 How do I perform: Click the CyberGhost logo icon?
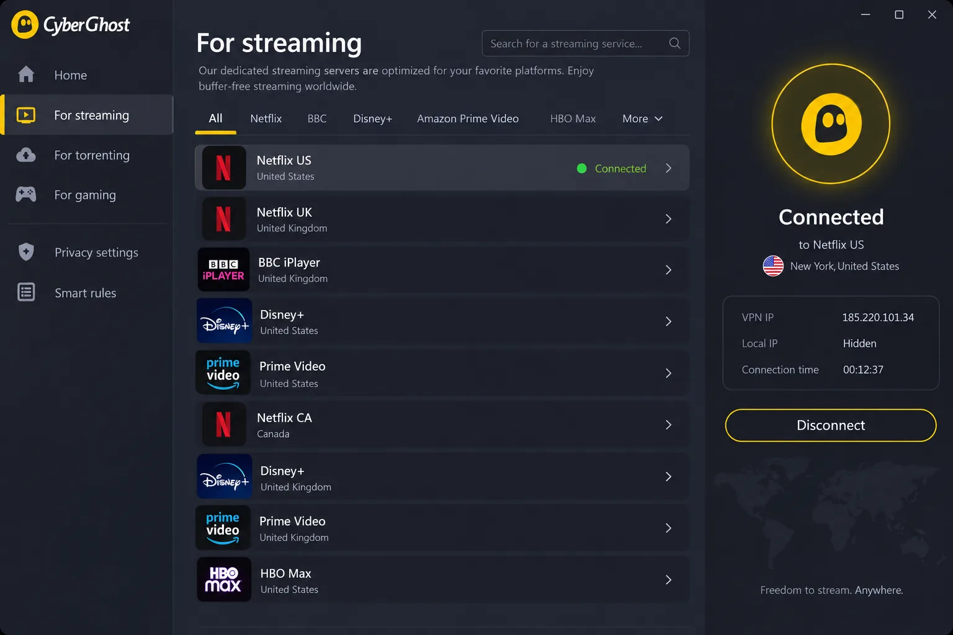pyautogui.click(x=25, y=25)
